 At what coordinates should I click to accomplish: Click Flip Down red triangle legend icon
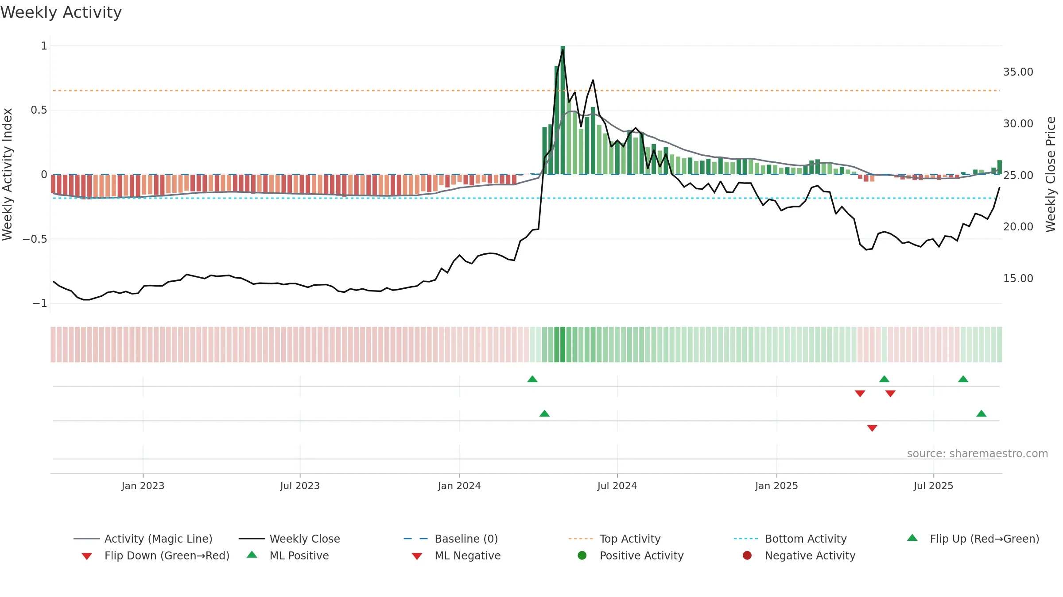[x=87, y=556]
